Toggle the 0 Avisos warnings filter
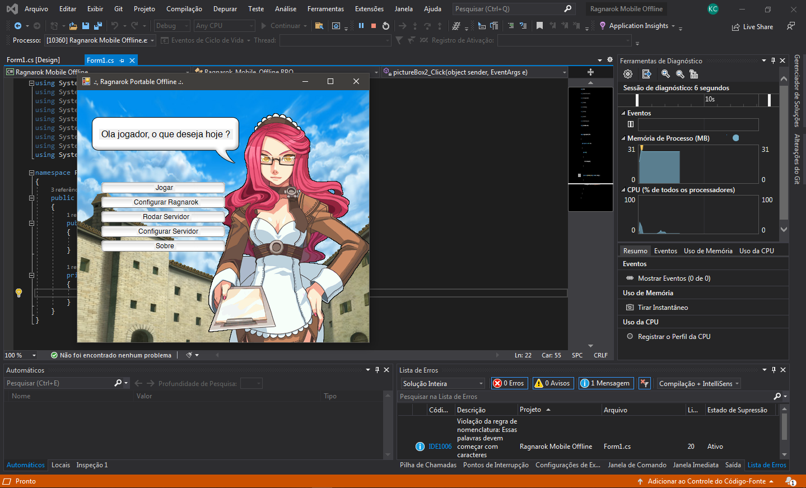Screen dimensions: 806x488 click(553, 383)
